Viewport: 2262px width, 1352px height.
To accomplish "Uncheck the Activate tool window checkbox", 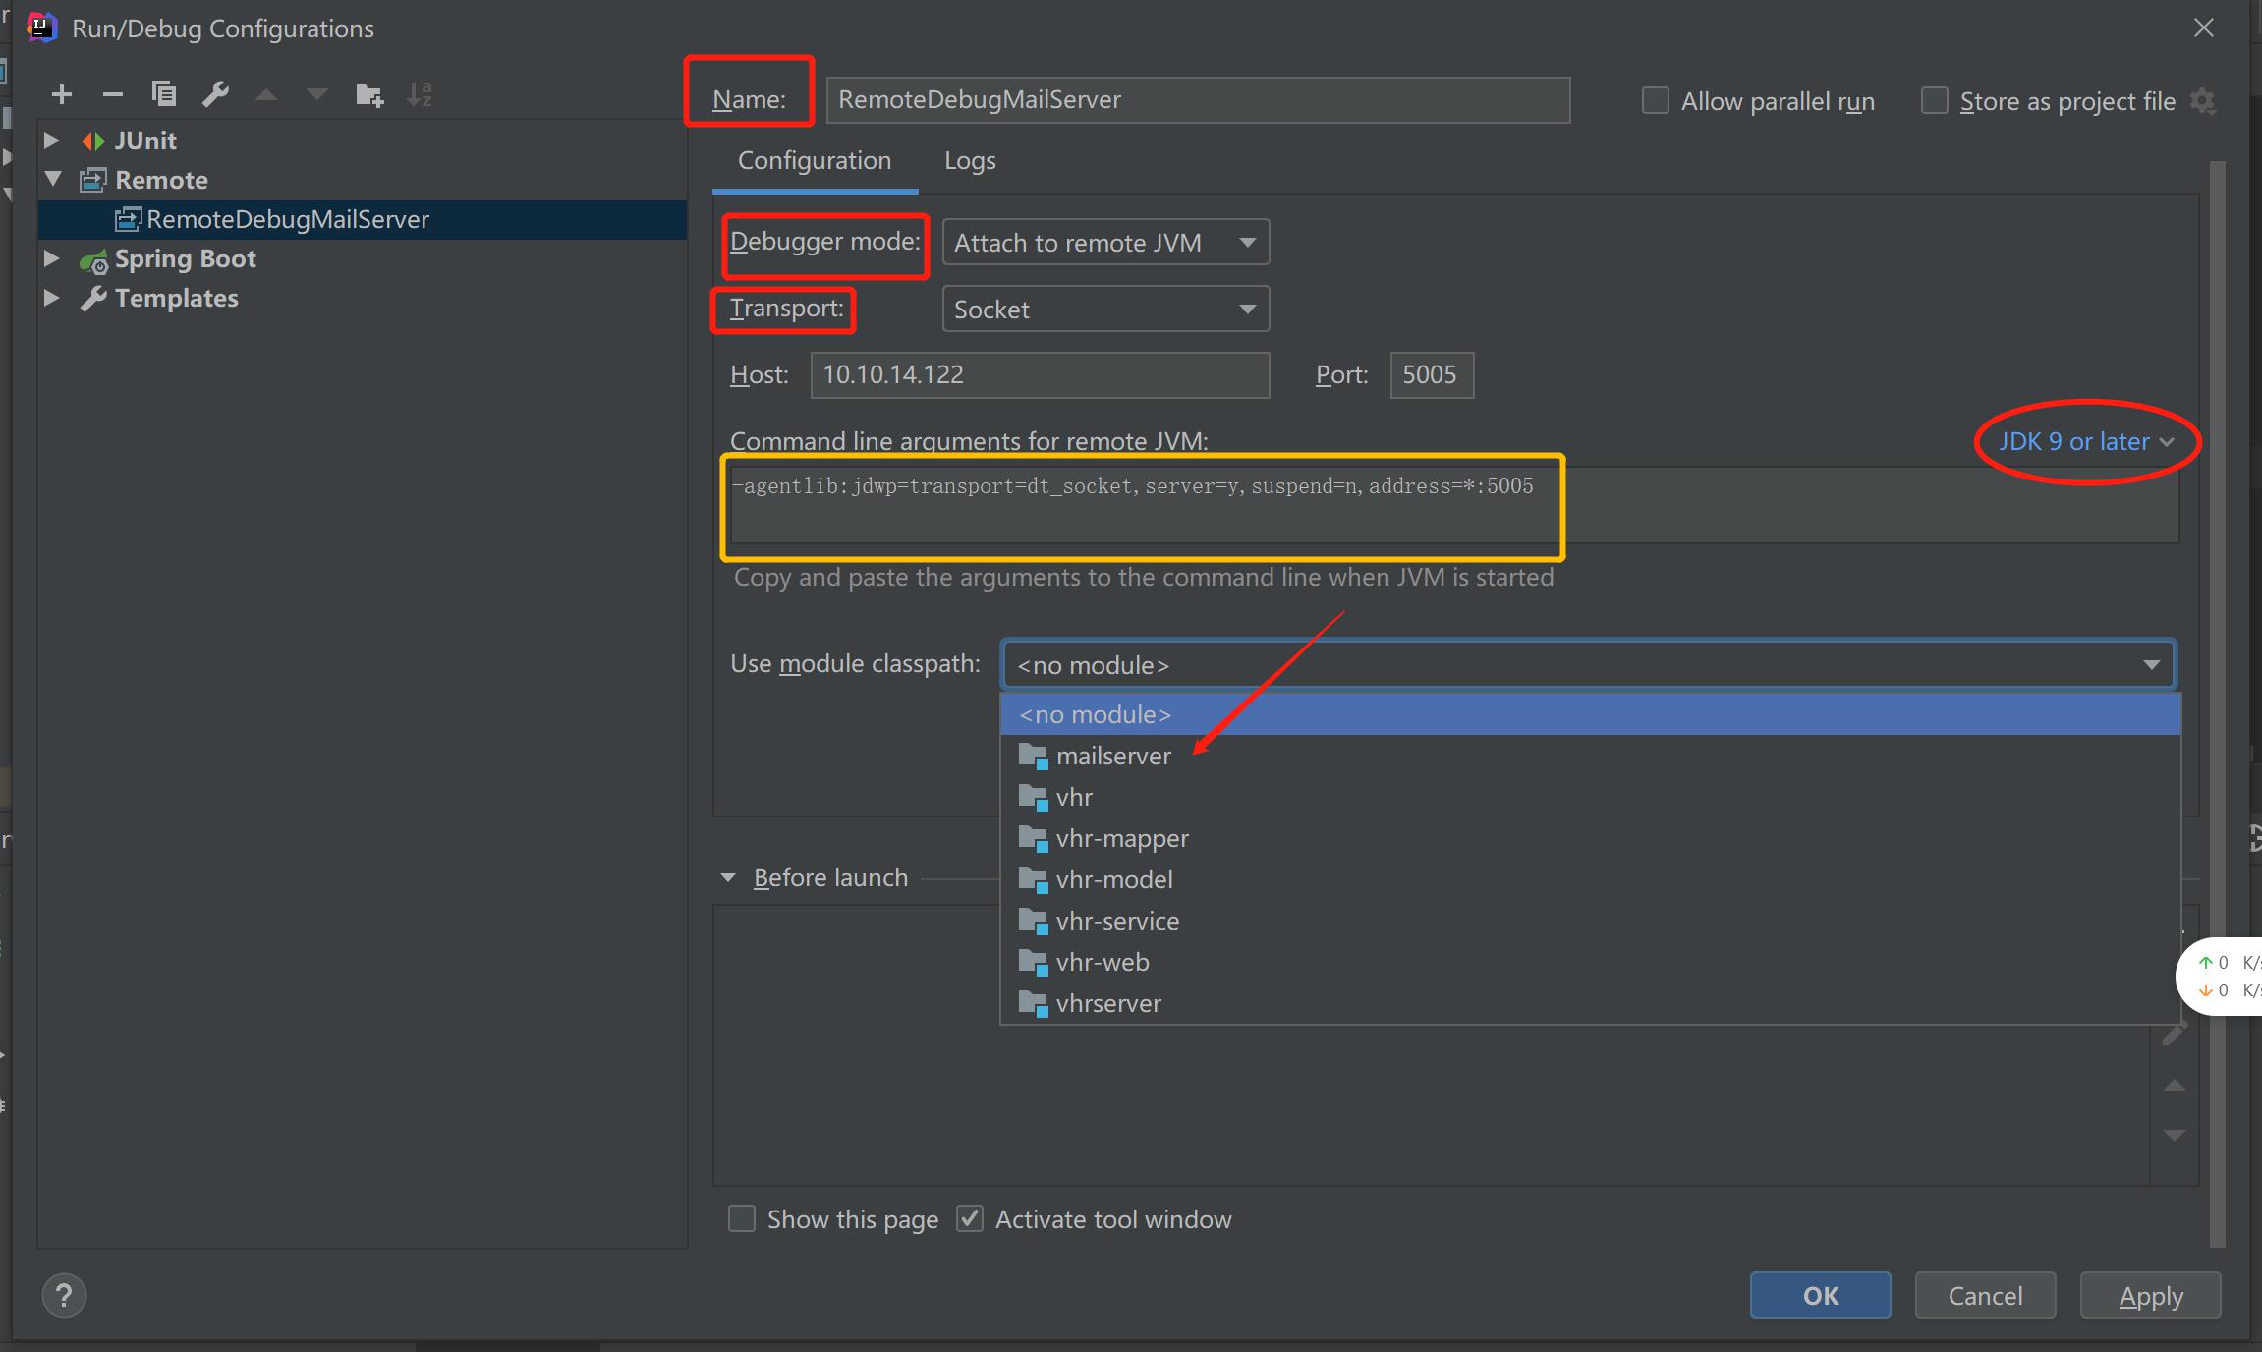I will pos(970,1219).
